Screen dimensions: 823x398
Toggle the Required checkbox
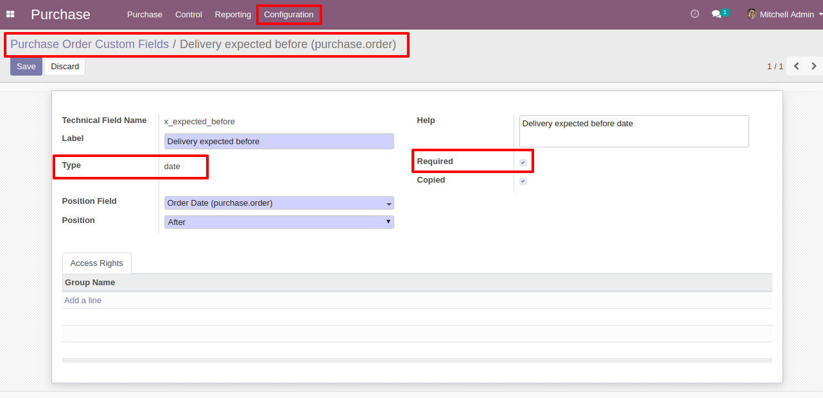(523, 163)
